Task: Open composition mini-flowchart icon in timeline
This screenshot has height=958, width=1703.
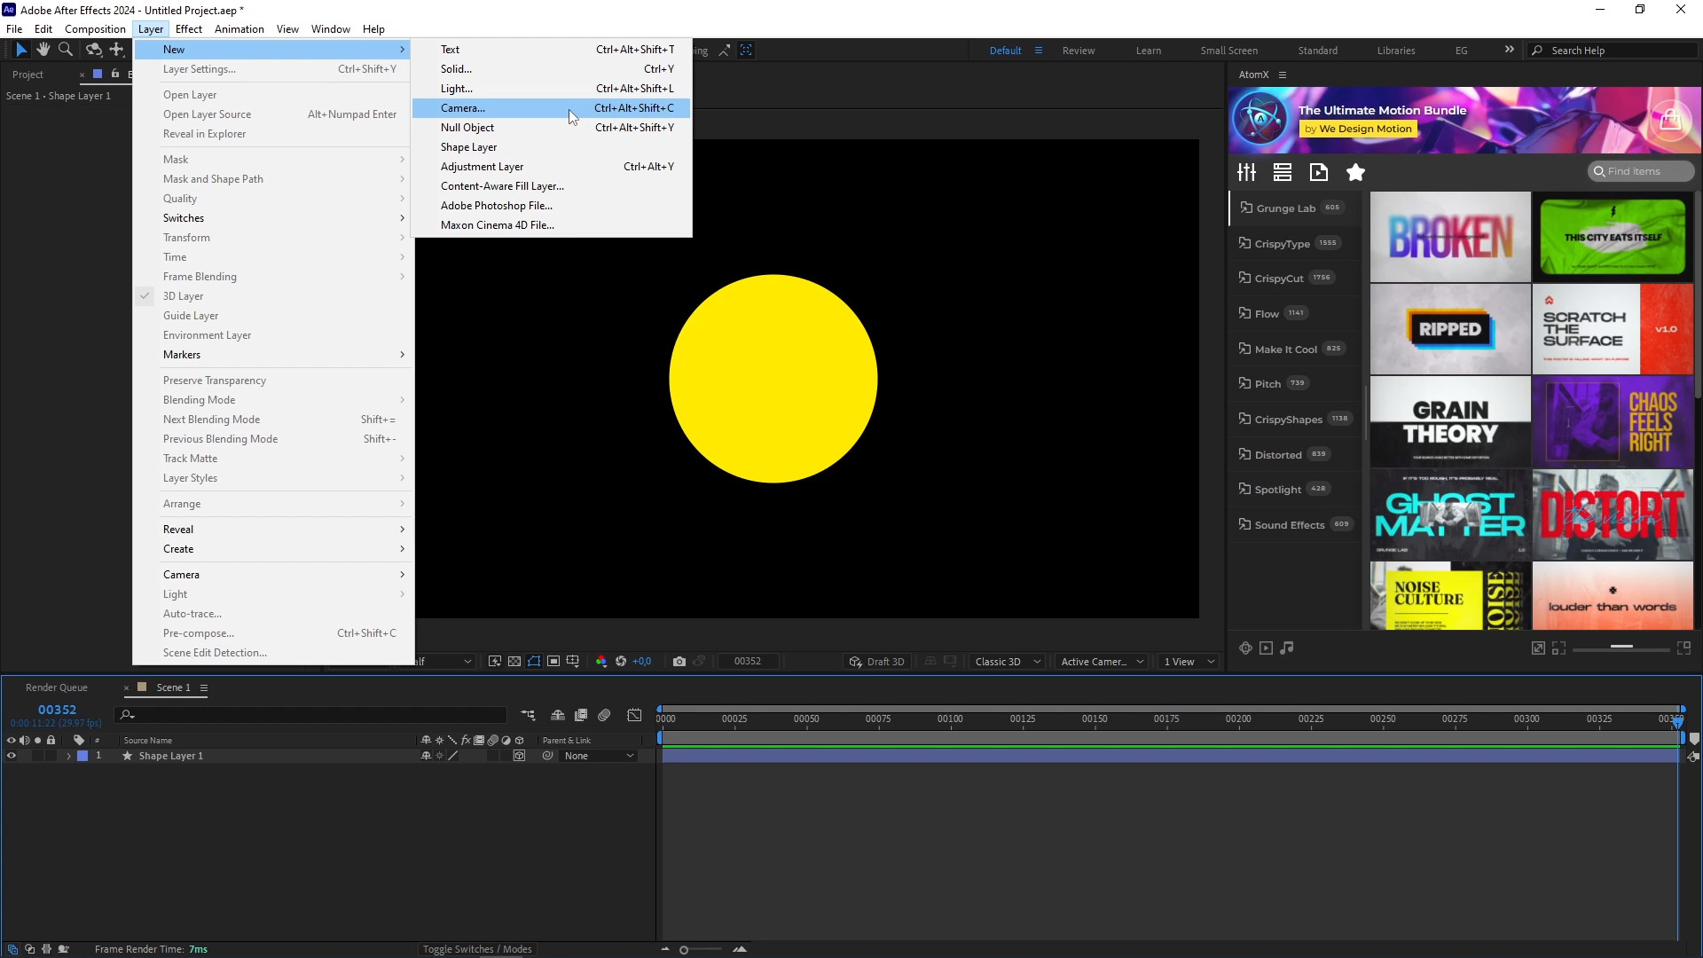Action: coord(528,715)
